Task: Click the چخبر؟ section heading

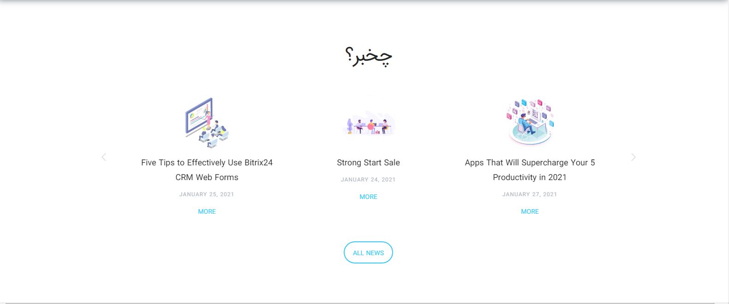Action: click(368, 56)
